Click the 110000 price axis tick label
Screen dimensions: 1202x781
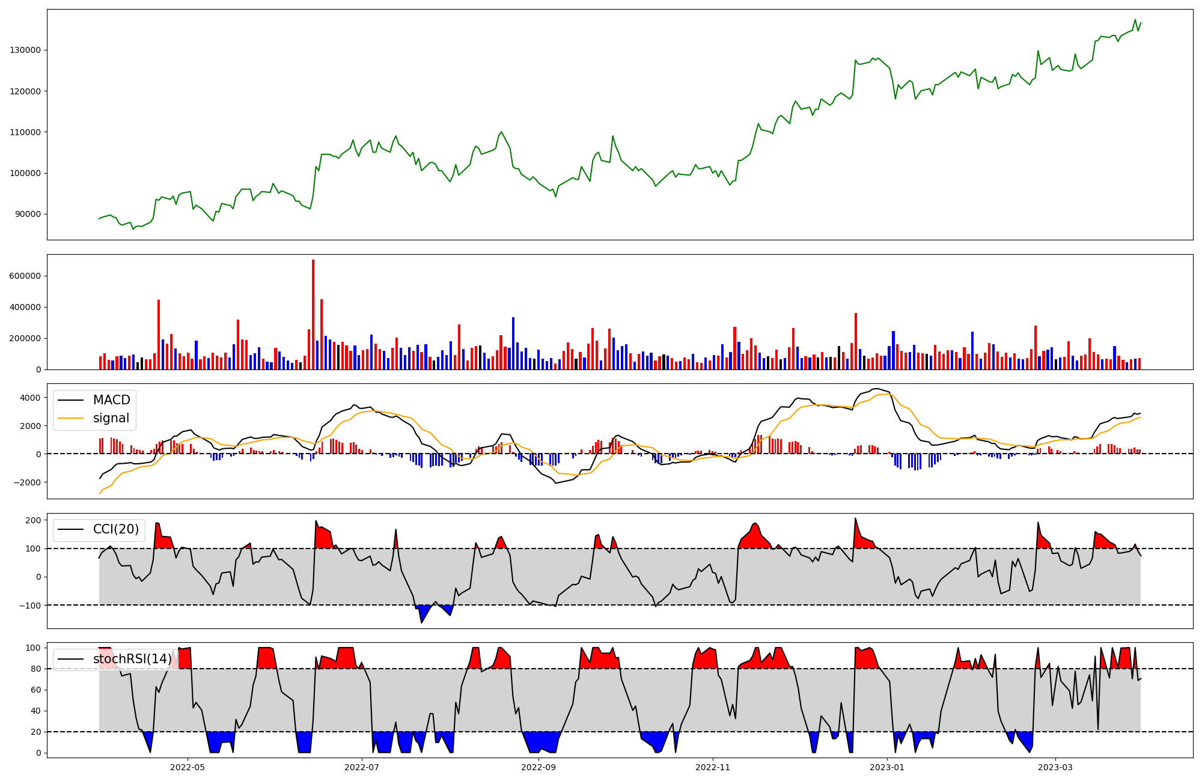pos(25,132)
